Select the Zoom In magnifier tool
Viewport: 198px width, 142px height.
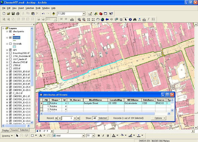(79, 19)
